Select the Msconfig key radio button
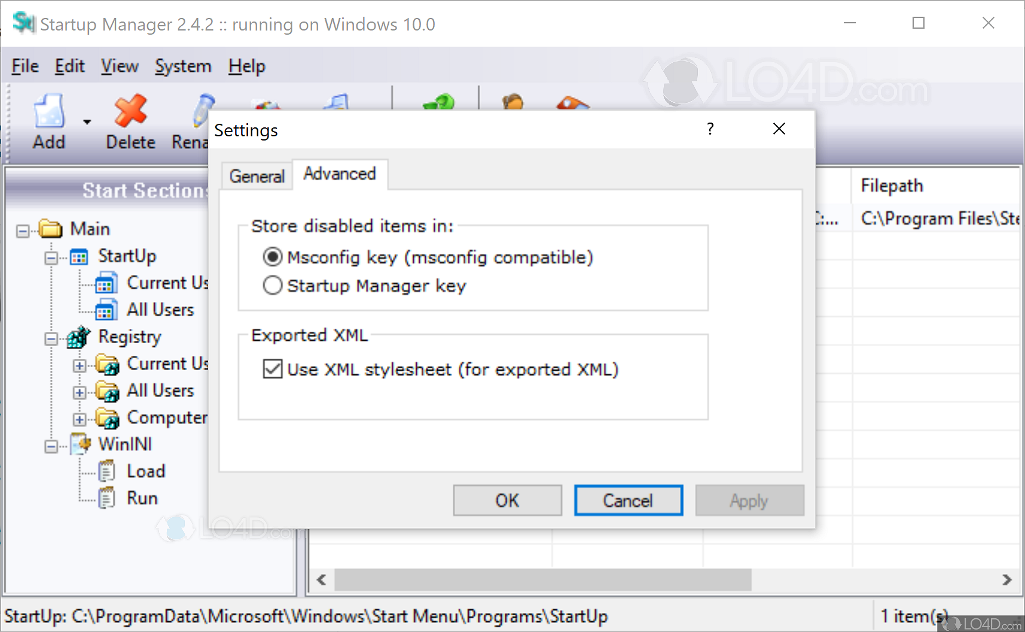 273,257
